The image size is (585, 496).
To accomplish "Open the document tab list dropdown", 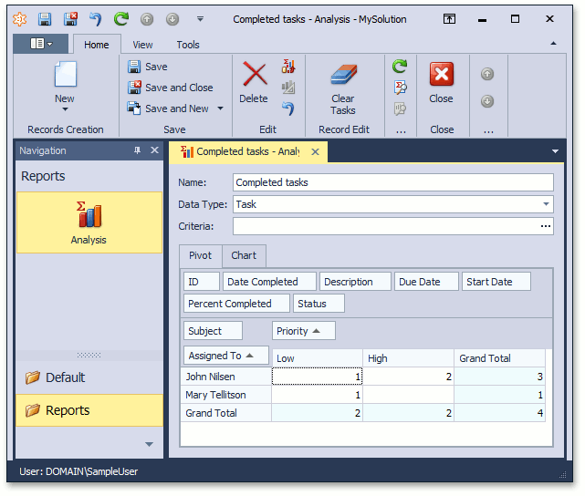I will pos(556,151).
